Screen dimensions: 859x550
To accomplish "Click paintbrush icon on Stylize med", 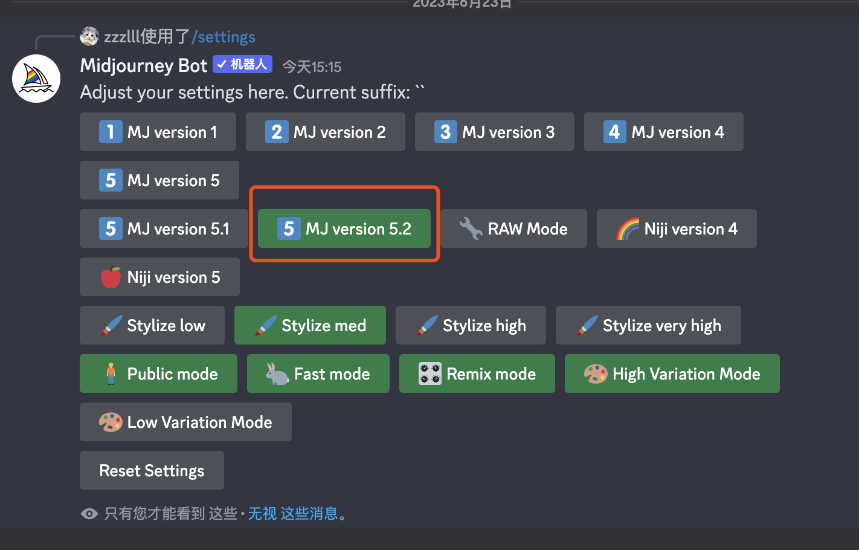I will point(265,325).
